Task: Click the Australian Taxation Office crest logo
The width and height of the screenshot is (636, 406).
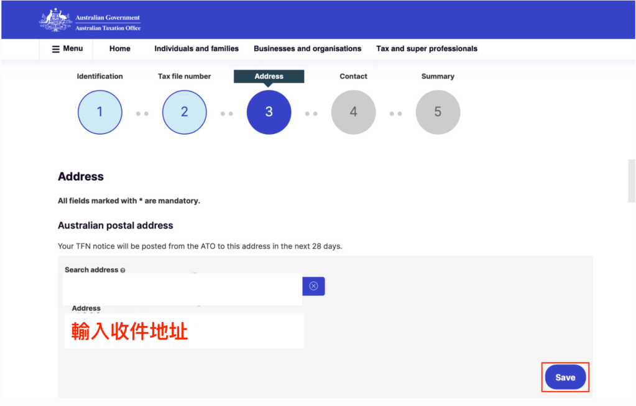Action: point(56,20)
